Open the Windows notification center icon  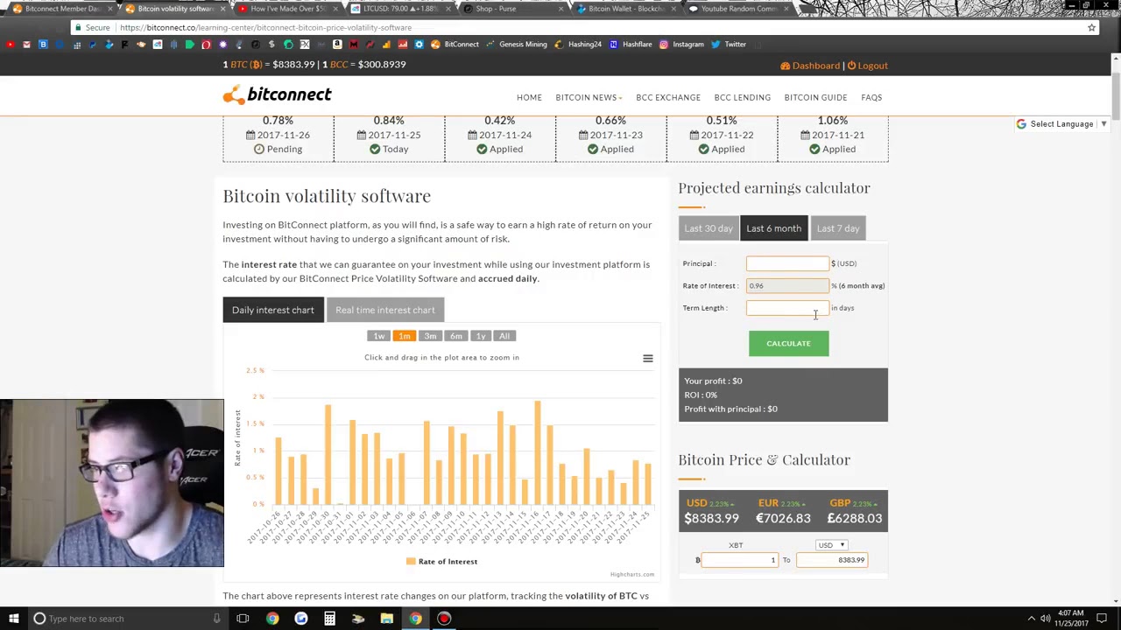(1102, 619)
